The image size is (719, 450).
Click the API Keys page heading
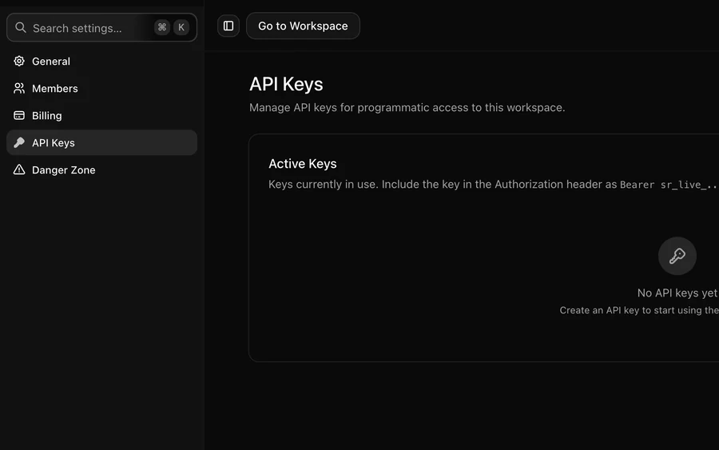click(286, 85)
